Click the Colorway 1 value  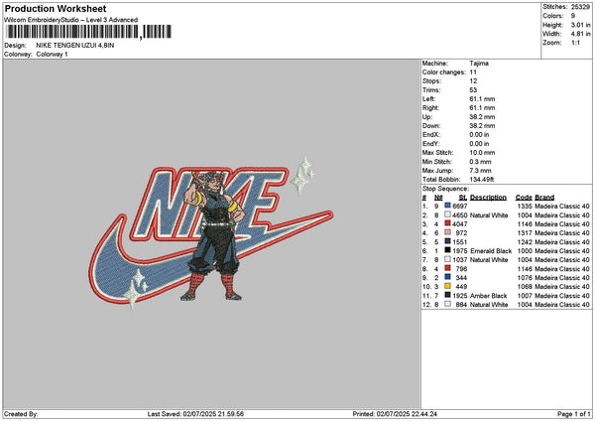click(x=52, y=55)
